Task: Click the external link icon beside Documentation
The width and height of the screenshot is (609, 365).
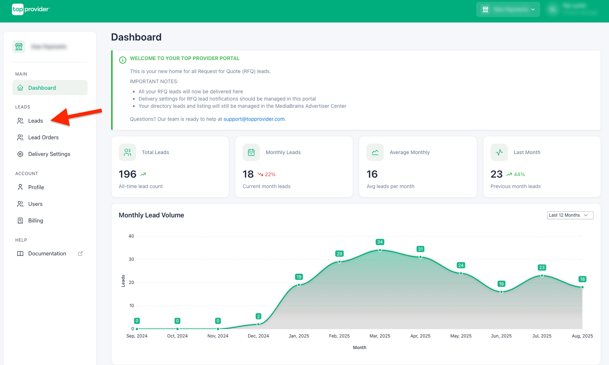Action: coord(80,254)
